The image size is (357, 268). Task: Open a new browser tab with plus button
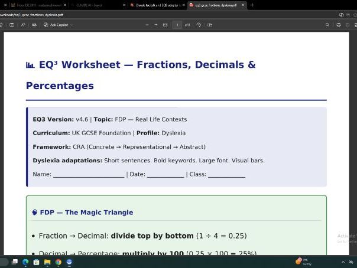[252, 5]
